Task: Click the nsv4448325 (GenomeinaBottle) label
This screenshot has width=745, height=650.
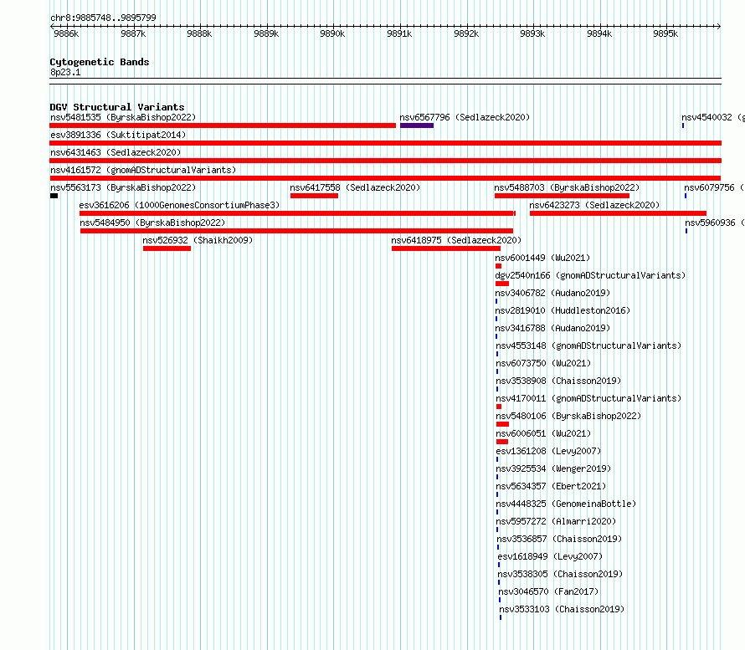Action: click(x=566, y=504)
